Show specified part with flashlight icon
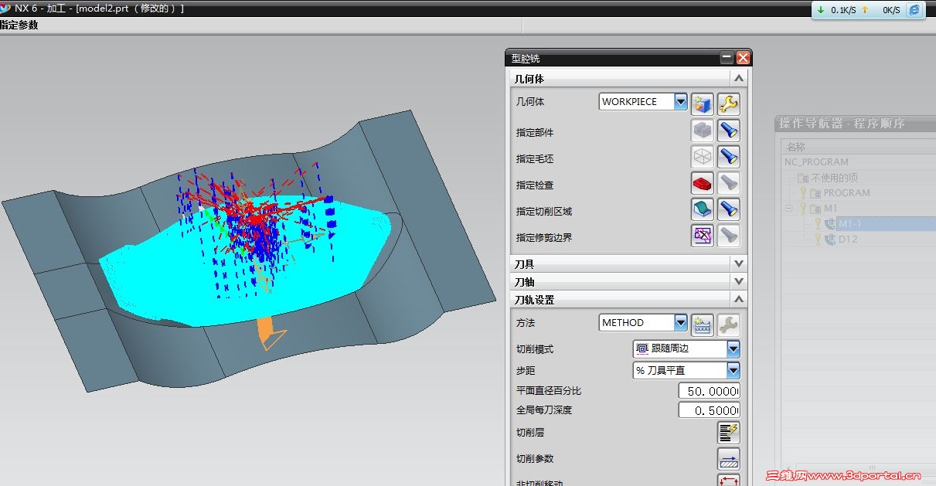This screenshot has width=936, height=486. coord(728,131)
